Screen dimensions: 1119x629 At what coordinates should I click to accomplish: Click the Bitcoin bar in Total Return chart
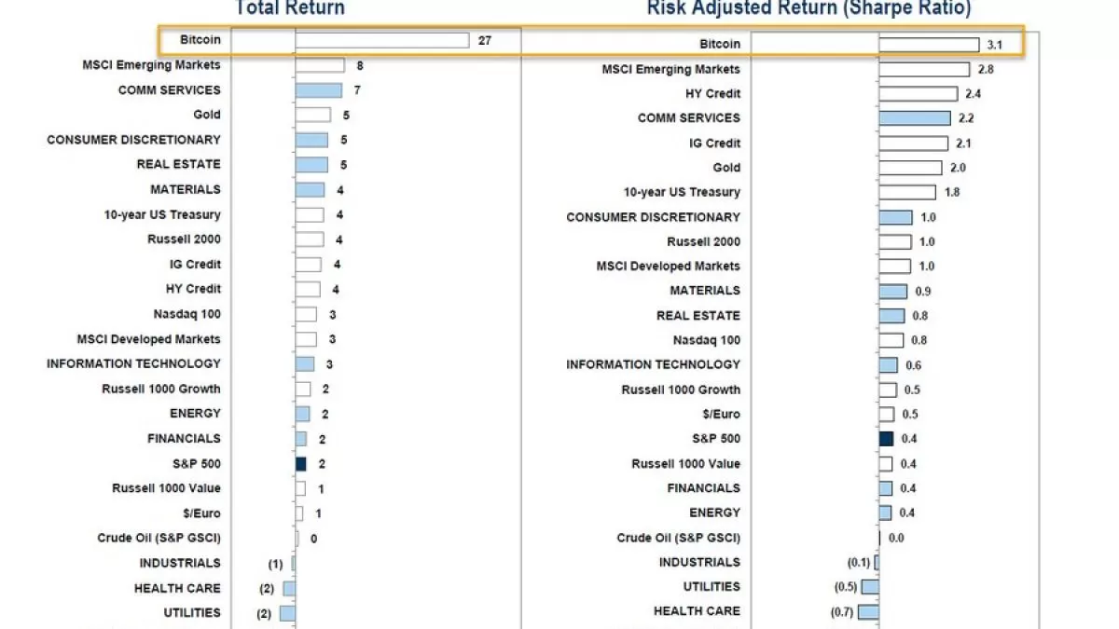[x=382, y=40]
